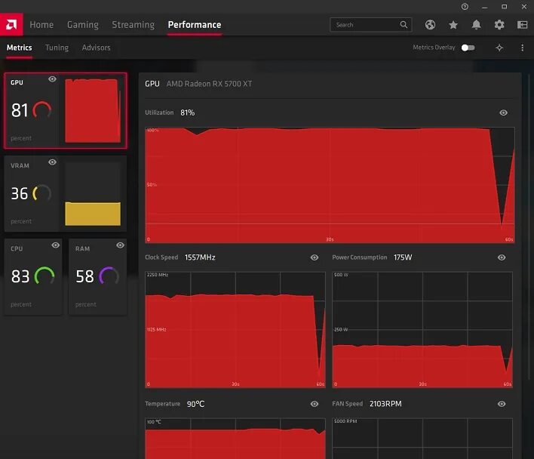Click the 81% utilization value
The image size is (534, 459).
(x=187, y=112)
